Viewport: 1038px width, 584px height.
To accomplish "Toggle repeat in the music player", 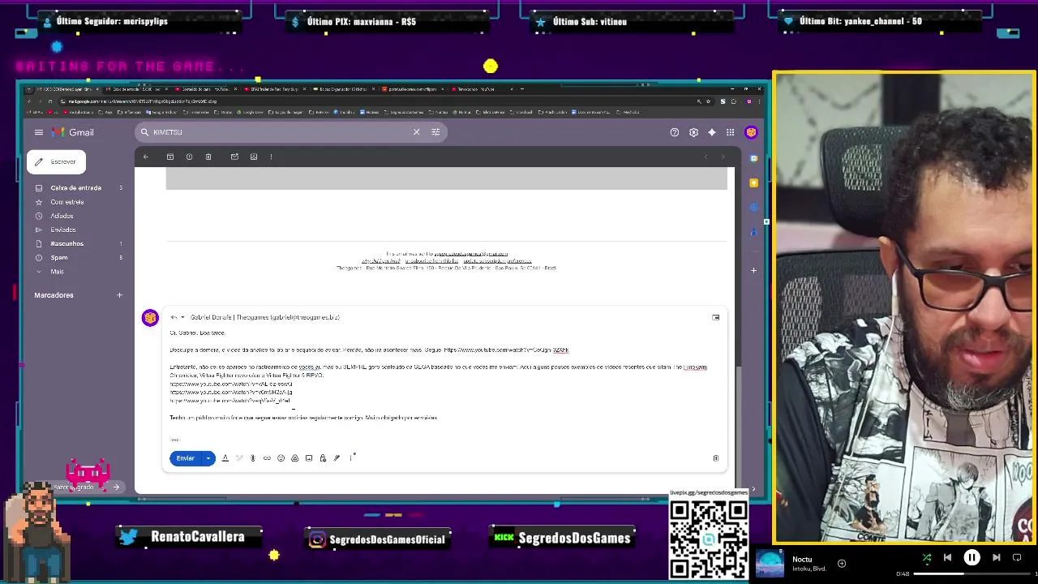I will (1017, 557).
